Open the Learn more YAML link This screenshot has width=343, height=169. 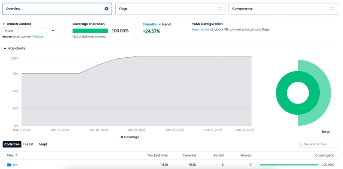pyautogui.click(x=200, y=30)
